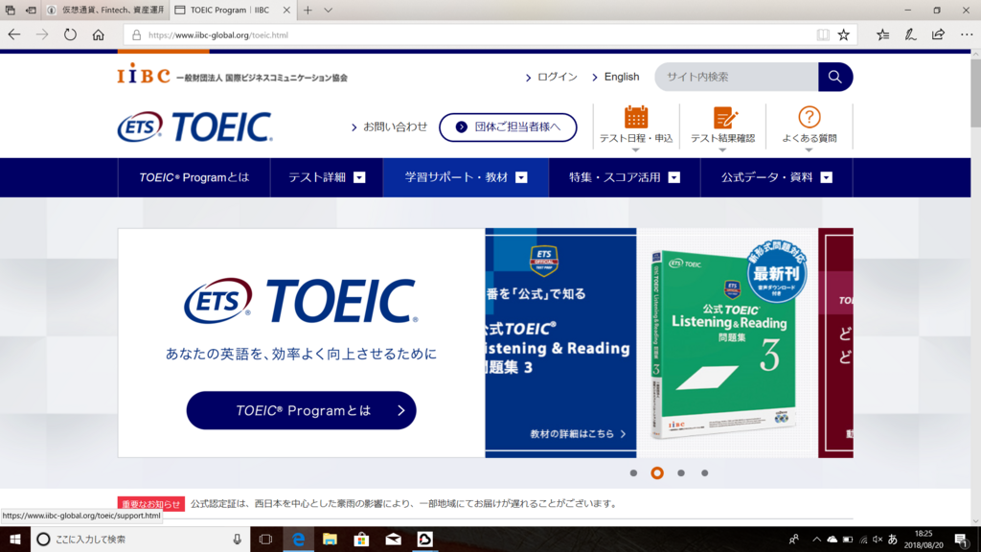Open Mail app from the taskbar
Viewport: 981px width, 552px height.
393,539
